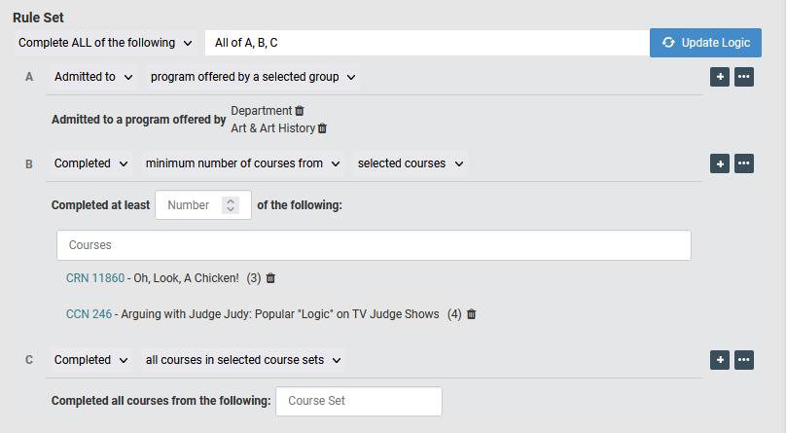Add a rule after rule C with plus button
The height and width of the screenshot is (433, 786).
[720, 360]
